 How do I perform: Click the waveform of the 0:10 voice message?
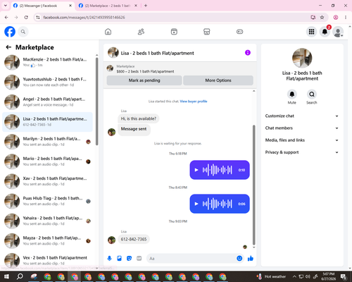(x=218, y=170)
